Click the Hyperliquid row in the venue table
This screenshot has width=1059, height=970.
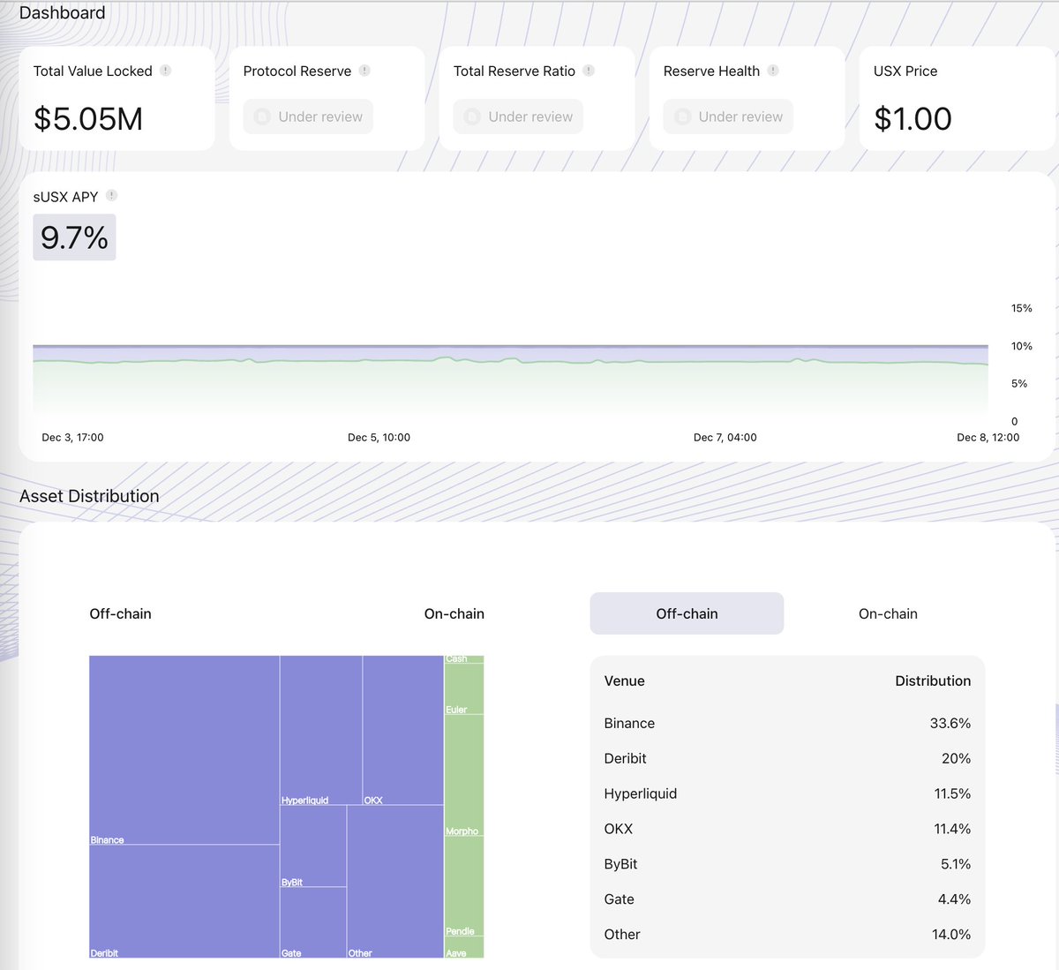[787, 793]
